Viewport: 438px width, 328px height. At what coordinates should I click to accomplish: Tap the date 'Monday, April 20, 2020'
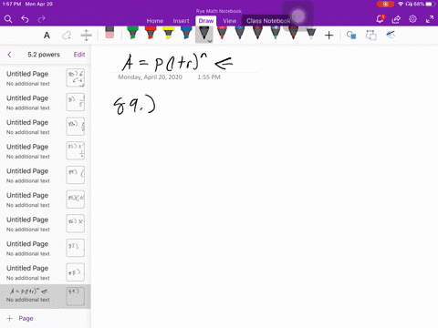point(150,77)
